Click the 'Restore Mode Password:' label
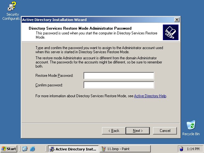This screenshot has height=153, width=204. pyautogui.click(x=54, y=76)
